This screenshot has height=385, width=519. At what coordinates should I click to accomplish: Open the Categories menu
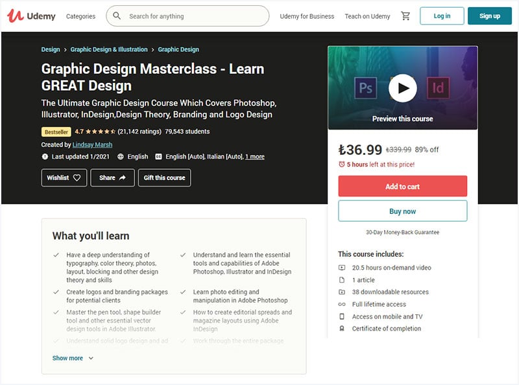[x=80, y=16]
